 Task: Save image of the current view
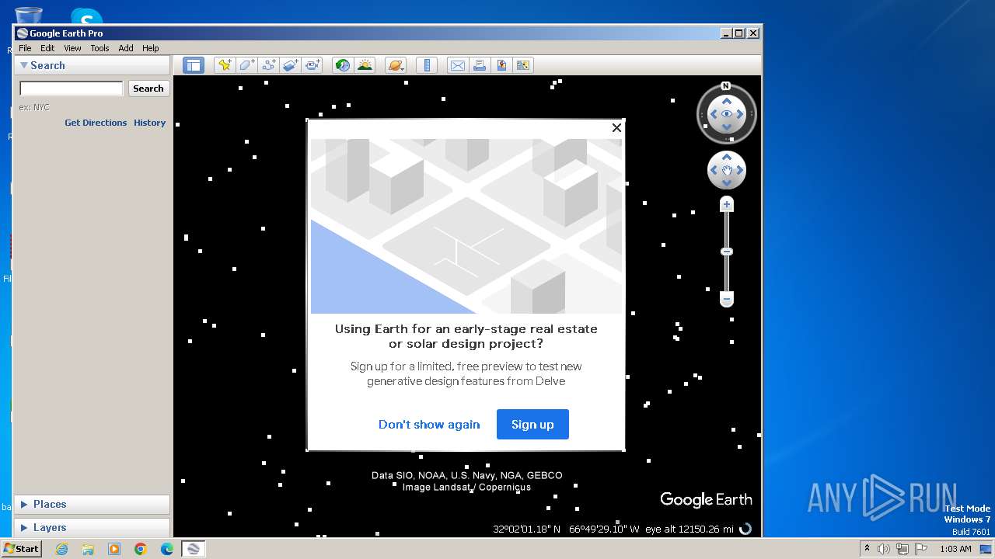point(501,65)
